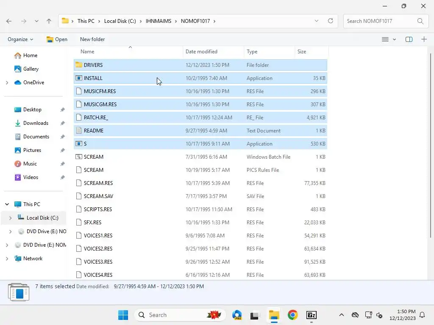This screenshot has height=325, width=434.
Task: Expand the OneDrive tree node
Action: [x=7, y=83]
